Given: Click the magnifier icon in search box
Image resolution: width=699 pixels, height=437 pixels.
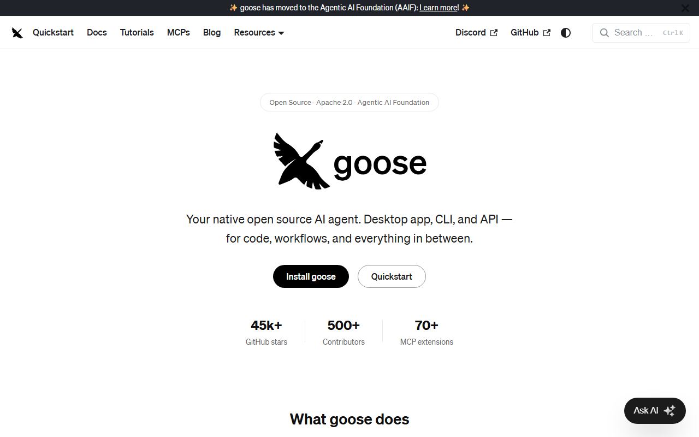Looking at the screenshot, I should point(605,33).
